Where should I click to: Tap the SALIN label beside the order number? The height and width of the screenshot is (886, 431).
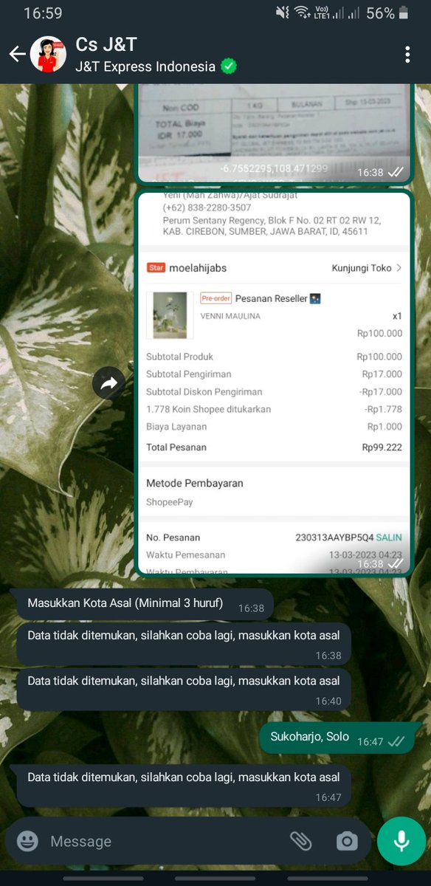(389, 538)
